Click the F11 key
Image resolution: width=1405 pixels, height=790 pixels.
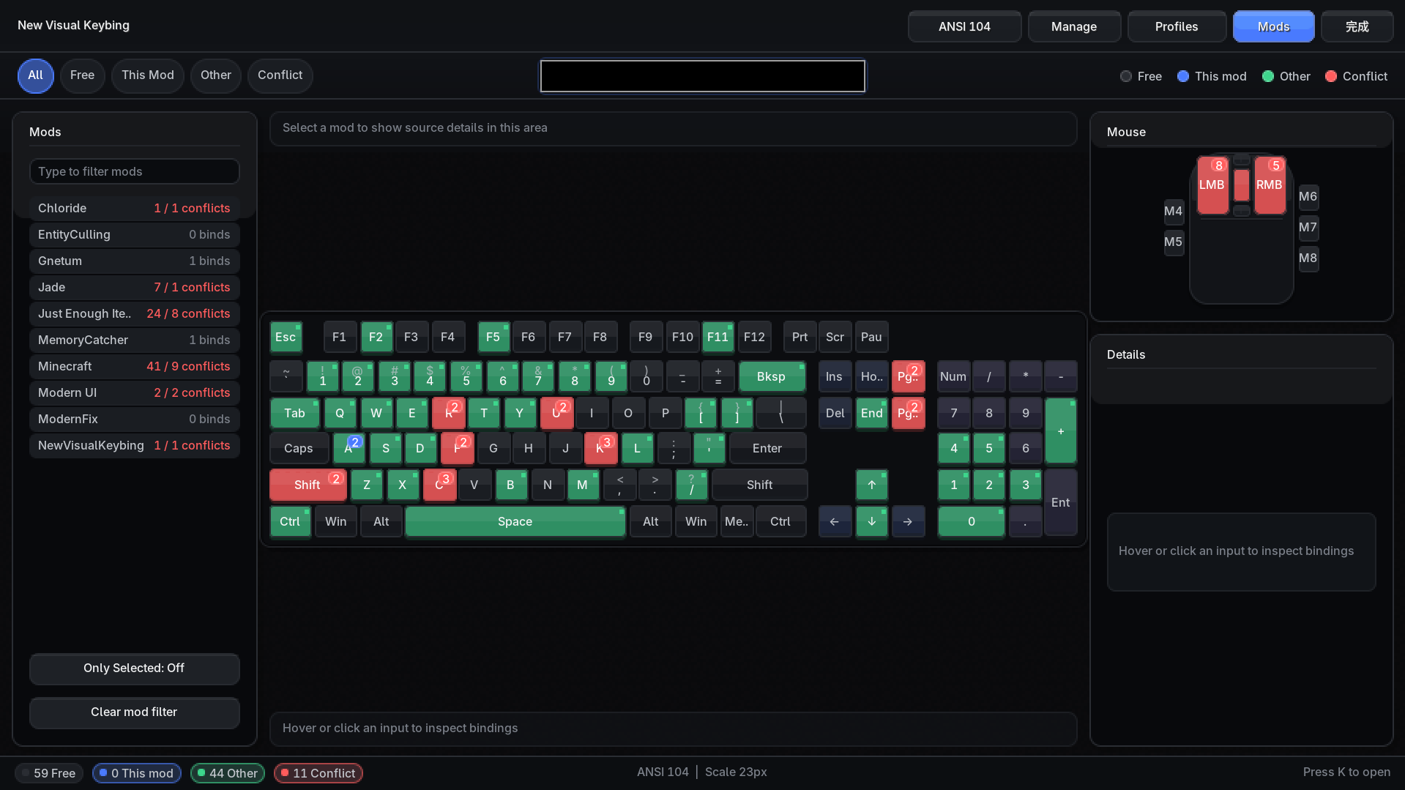(x=718, y=337)
